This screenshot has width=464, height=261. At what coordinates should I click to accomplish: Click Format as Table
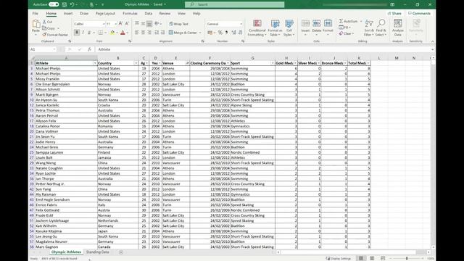point(275,28)
